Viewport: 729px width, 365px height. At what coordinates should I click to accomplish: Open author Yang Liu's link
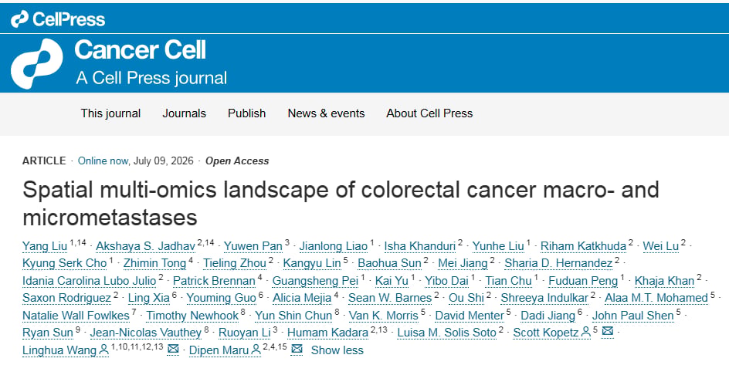click(x=45, y=245)
